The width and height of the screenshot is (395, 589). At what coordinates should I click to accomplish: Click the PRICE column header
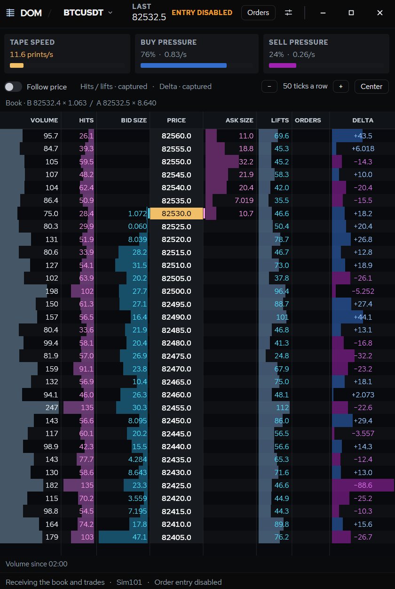pos(176,121)
